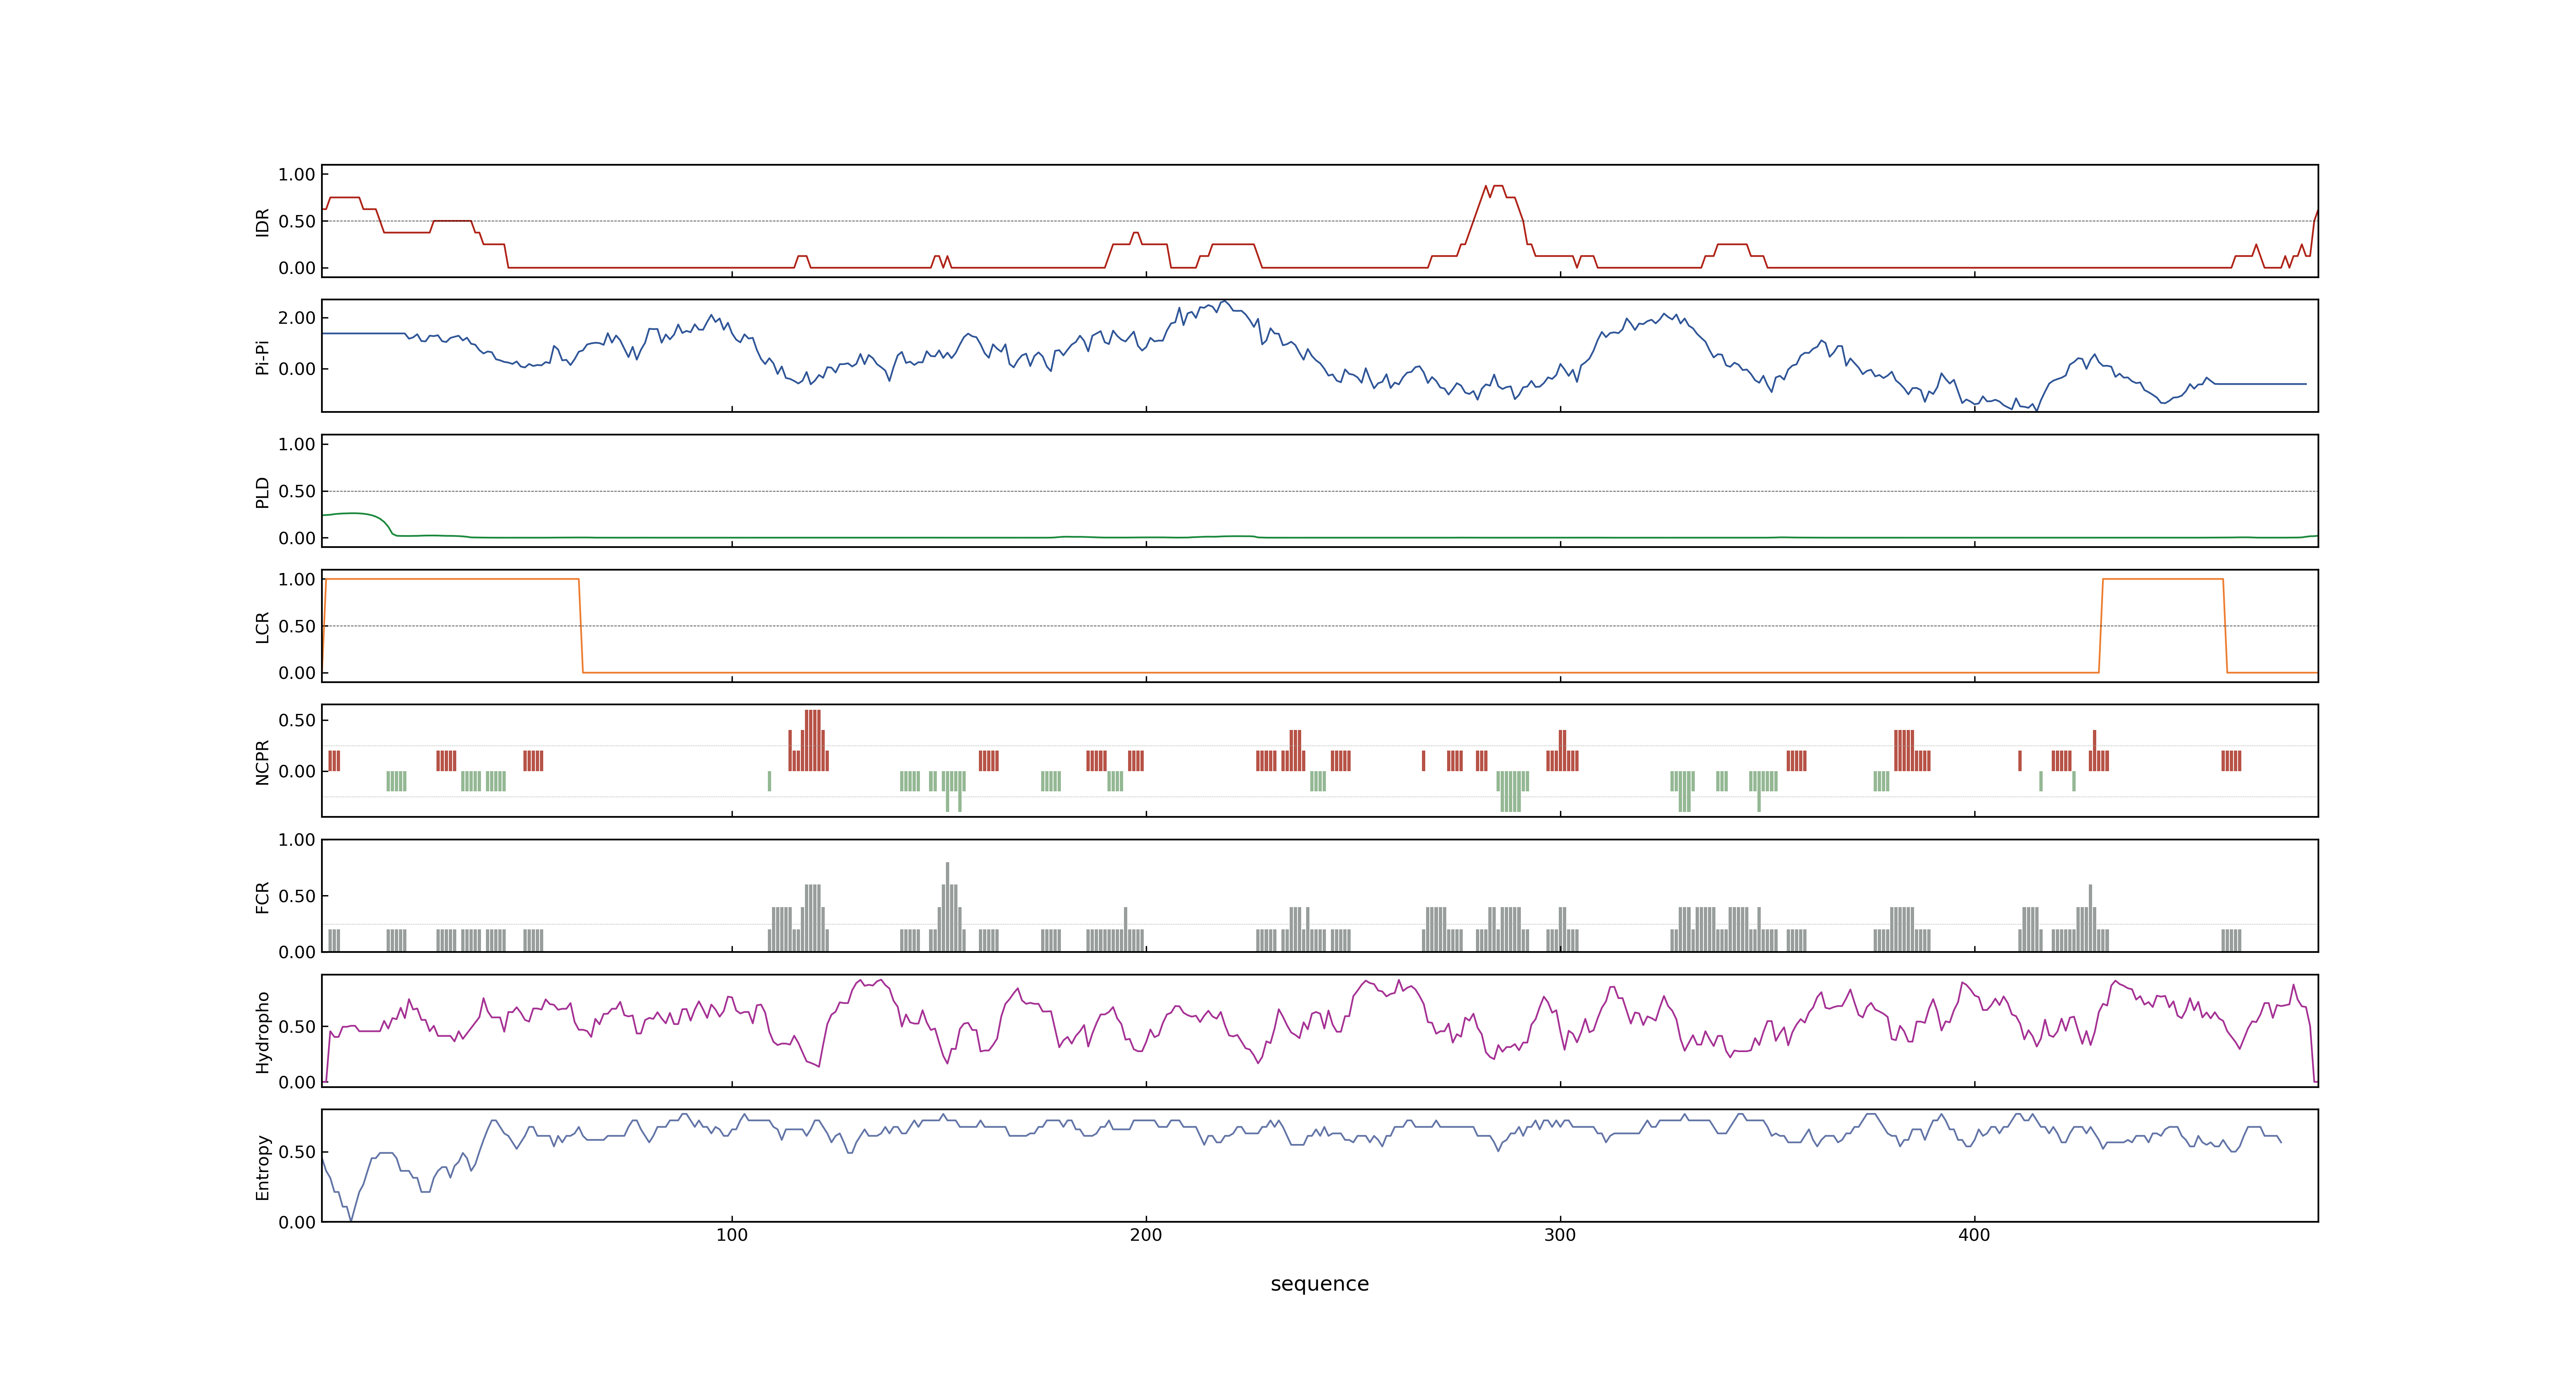Click the 0.50 tick on Entropy axis
This screenshot has height=1373, width=2576.
[x=297, y=1152]
